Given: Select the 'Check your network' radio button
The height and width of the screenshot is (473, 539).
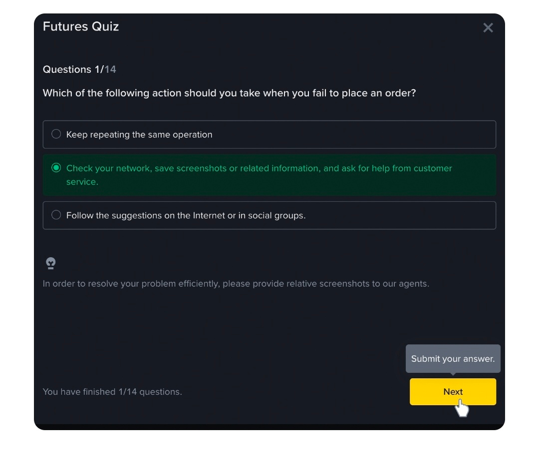Looking at the screenshot, I should (x=56, y=168).
